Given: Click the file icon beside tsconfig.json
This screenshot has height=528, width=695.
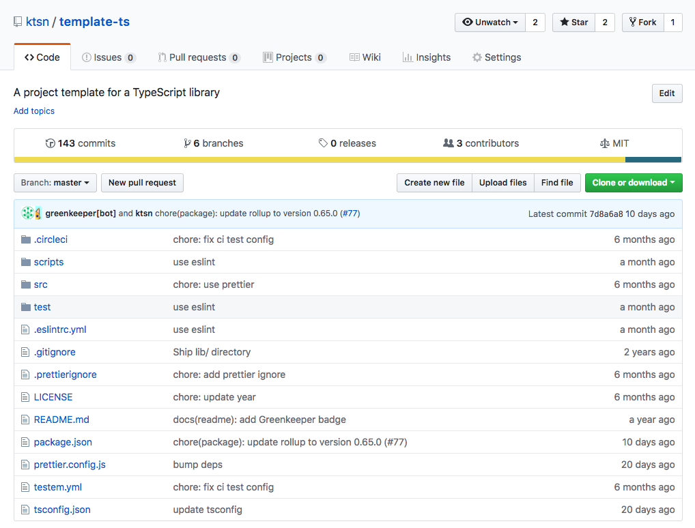Looking at the screenshot, I should click(25, 510).
